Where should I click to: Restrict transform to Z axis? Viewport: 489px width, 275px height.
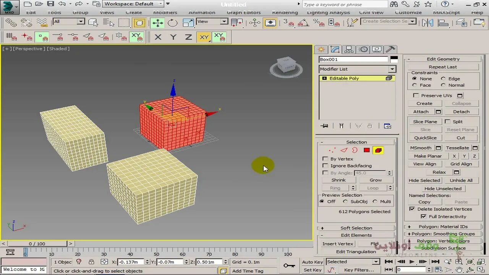pyautogui.click(x=188, y=37)
